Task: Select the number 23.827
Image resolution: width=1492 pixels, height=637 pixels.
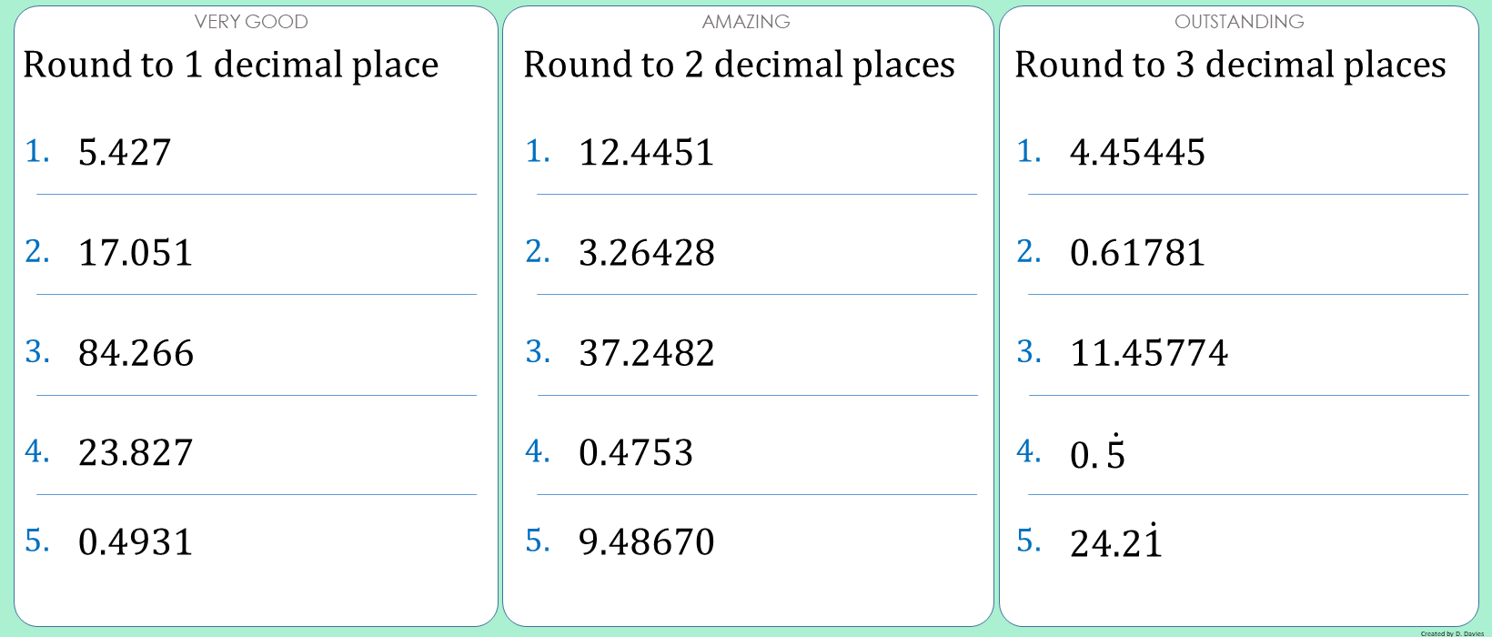Action: (x=136, y=453)
